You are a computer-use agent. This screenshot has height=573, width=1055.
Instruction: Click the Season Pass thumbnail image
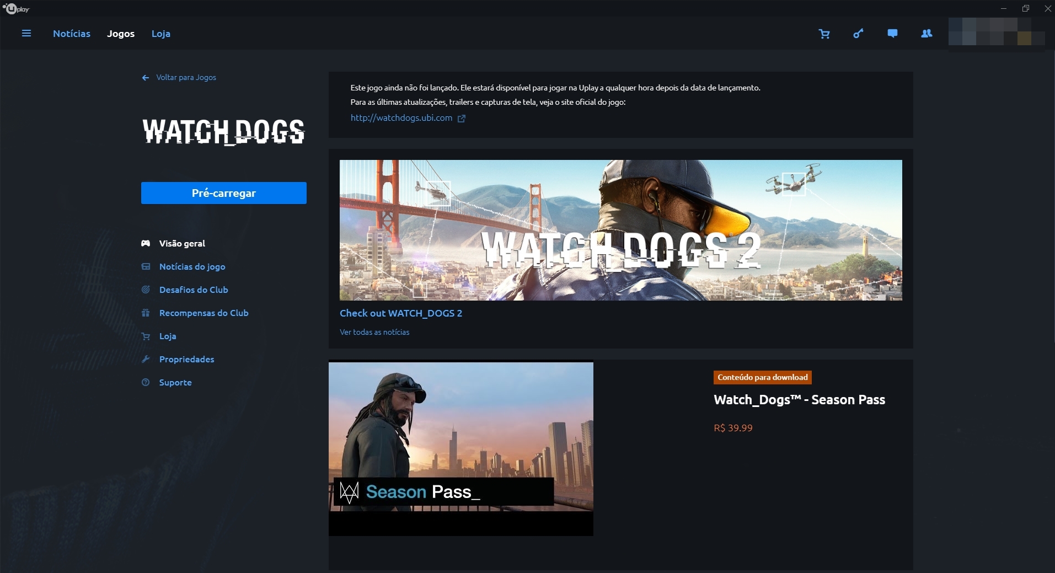461,448
